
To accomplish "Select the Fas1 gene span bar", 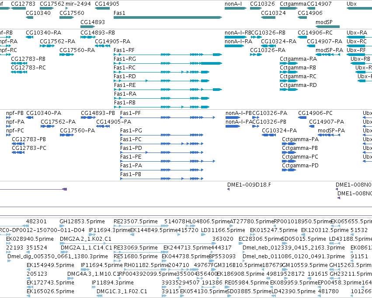I will [168, 17].
